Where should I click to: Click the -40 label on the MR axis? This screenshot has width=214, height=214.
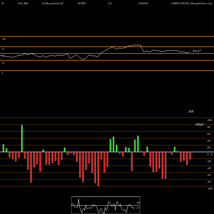click(209, 168)
